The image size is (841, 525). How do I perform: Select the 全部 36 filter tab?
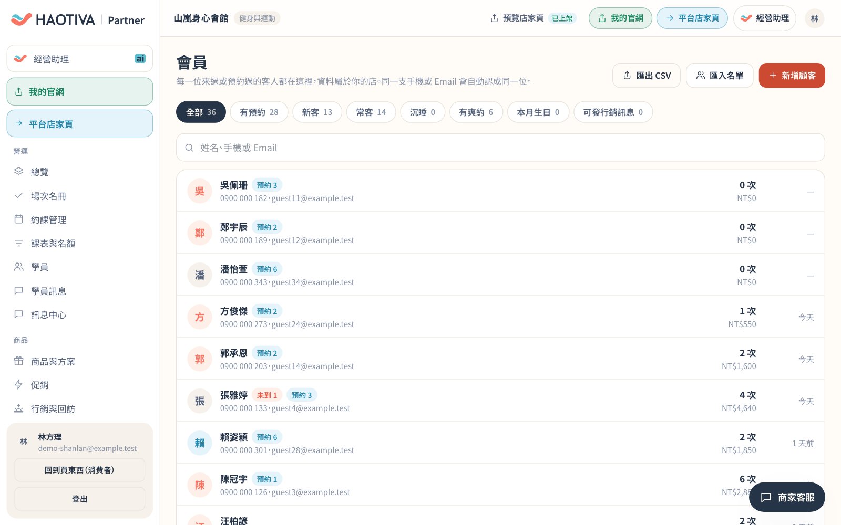201,112
